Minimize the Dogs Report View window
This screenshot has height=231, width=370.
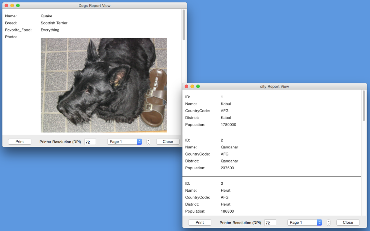pyautogui.click(x=12, y=5)
